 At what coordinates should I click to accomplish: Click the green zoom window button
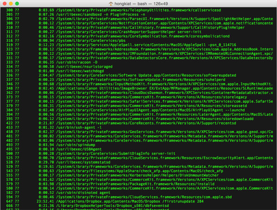coord(17,4)
